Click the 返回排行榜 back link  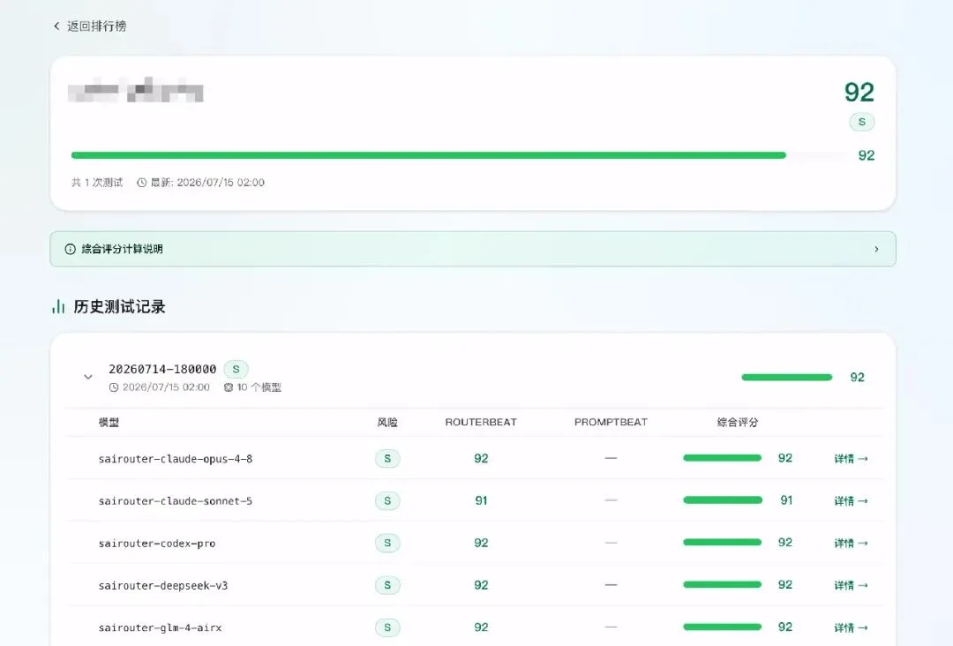(90, 26)
